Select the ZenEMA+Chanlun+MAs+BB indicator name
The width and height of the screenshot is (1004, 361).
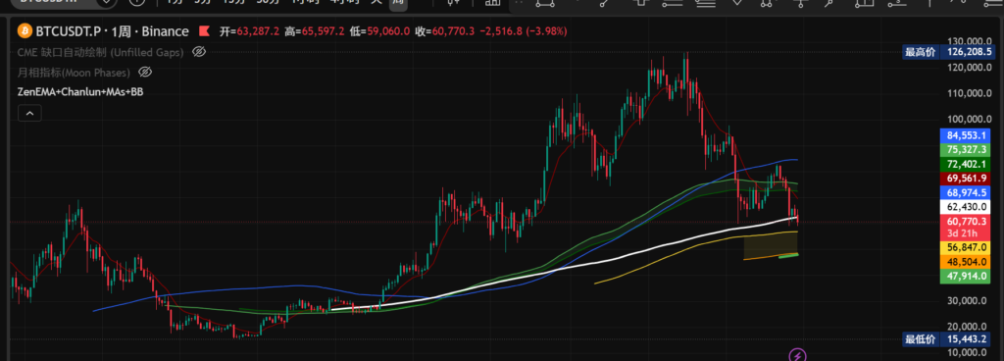click(x=80, y=93)
